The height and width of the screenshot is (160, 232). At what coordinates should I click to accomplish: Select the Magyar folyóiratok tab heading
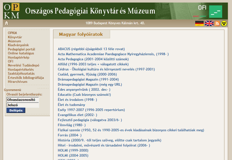pos(81,34)
